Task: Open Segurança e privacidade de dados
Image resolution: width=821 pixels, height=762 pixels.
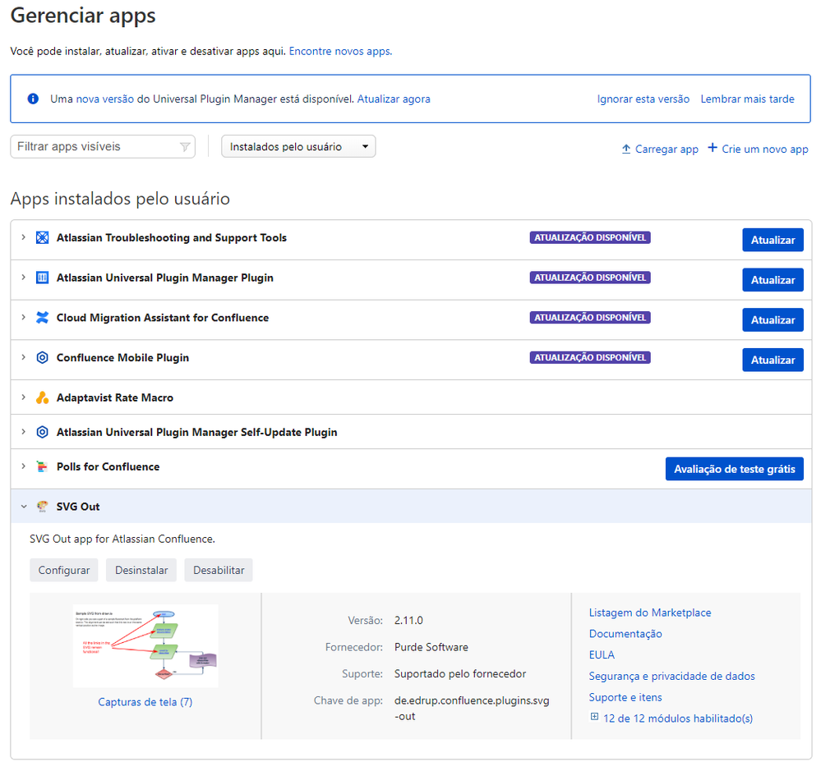Action: (x=671, y=677)
